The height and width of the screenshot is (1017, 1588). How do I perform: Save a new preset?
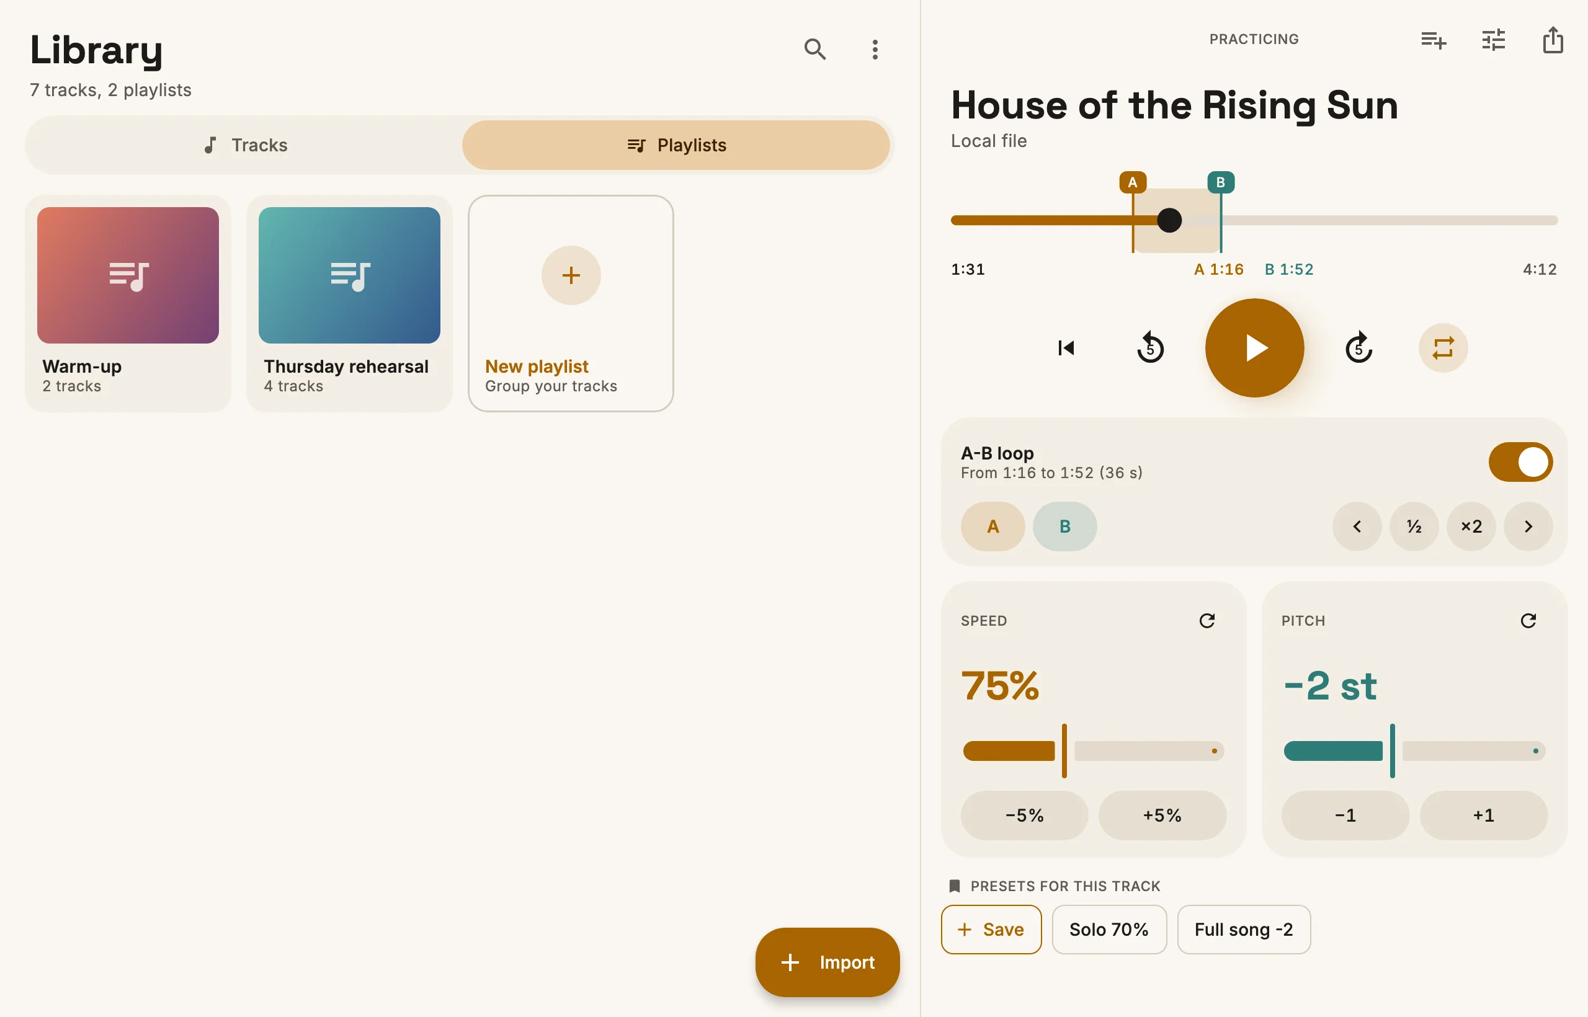(991, 930)
